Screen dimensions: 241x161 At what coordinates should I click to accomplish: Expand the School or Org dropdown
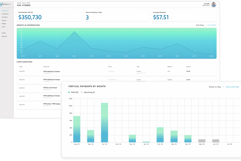[x=216, y=87]
